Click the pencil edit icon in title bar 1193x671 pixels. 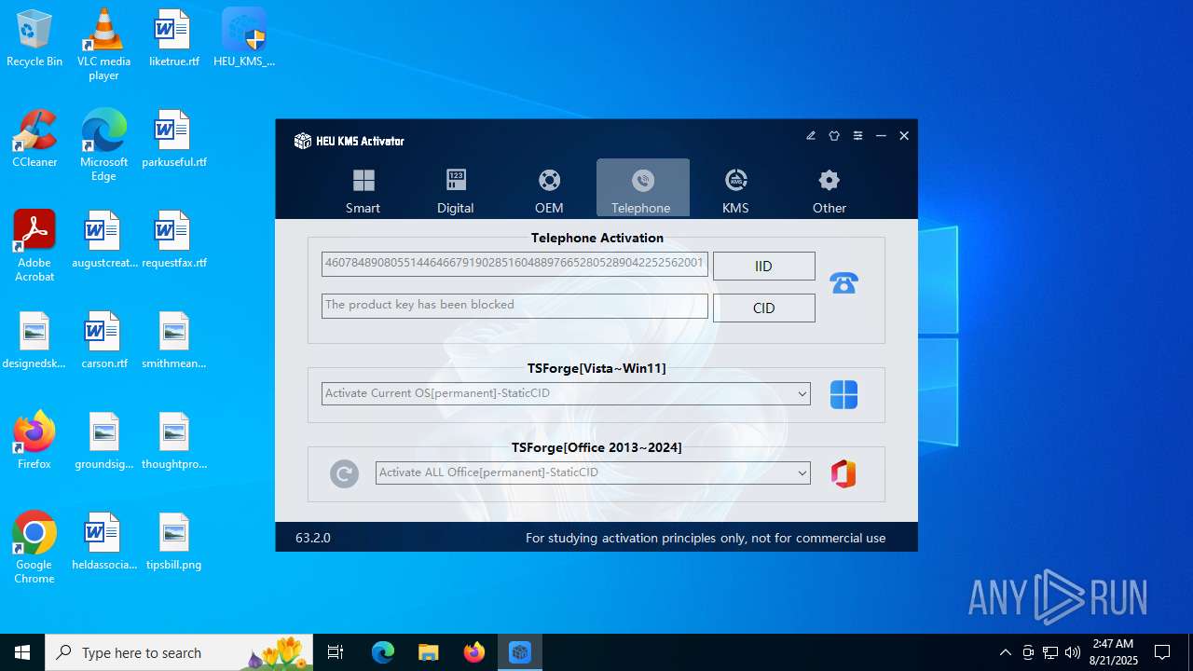tap(811, 136)
